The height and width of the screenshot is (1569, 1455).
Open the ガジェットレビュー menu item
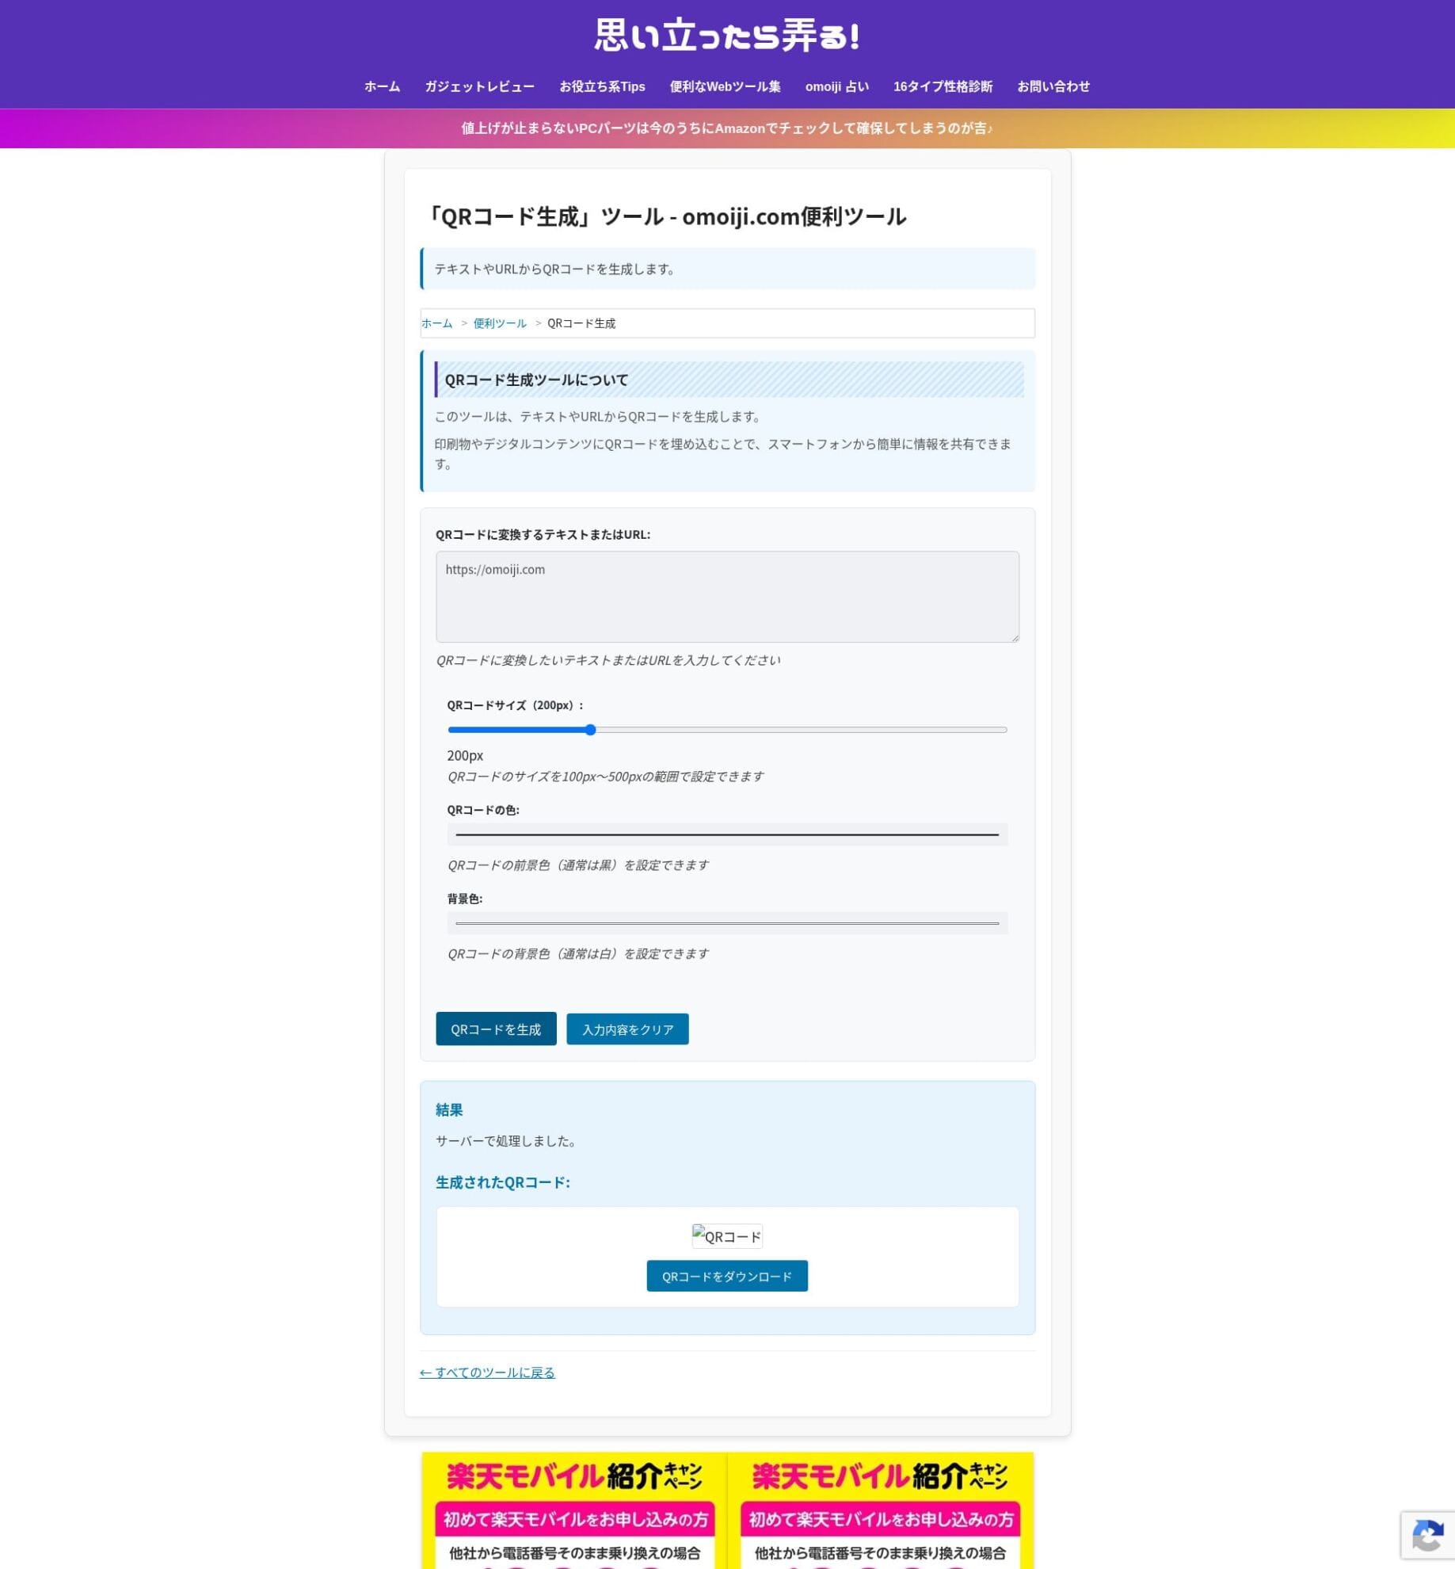(x=479, y=86)
